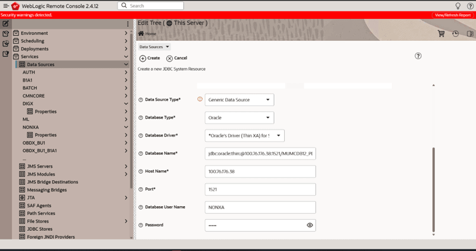Expand the JMS Servers chevron
Viewport: 476px width, 251px height.
(x=126, y=166)
